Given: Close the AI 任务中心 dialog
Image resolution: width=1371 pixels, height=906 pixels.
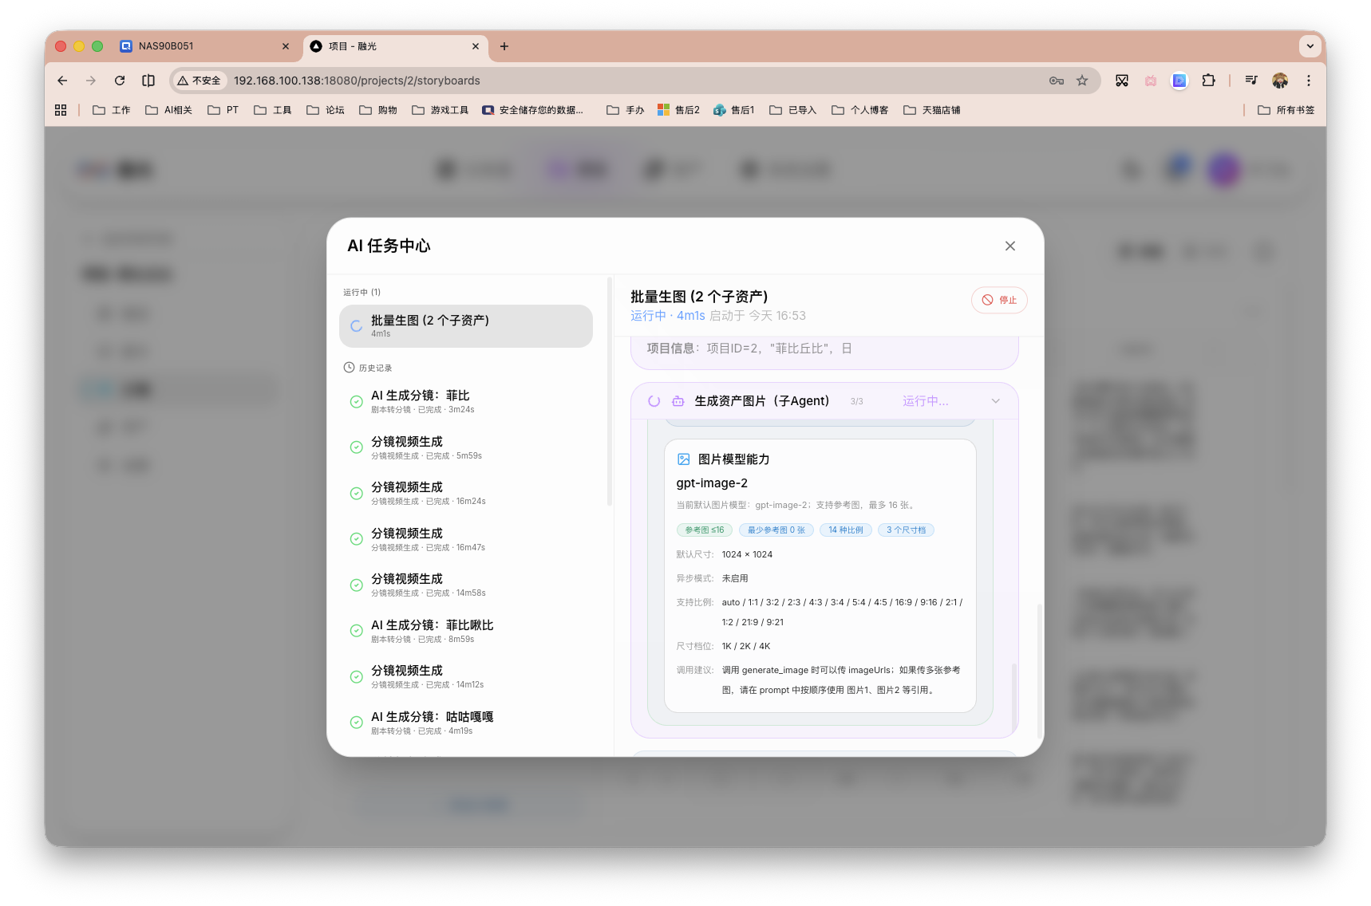Looking at the screenshot, I should [1009, 246].
